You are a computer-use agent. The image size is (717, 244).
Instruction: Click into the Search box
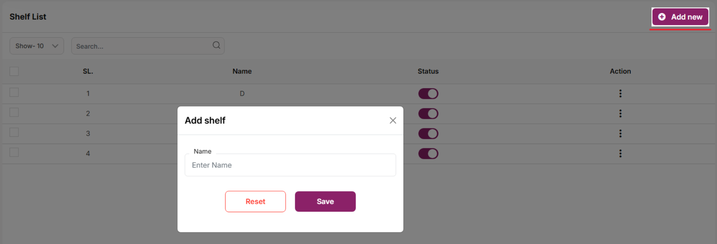[x=142, y=46]
